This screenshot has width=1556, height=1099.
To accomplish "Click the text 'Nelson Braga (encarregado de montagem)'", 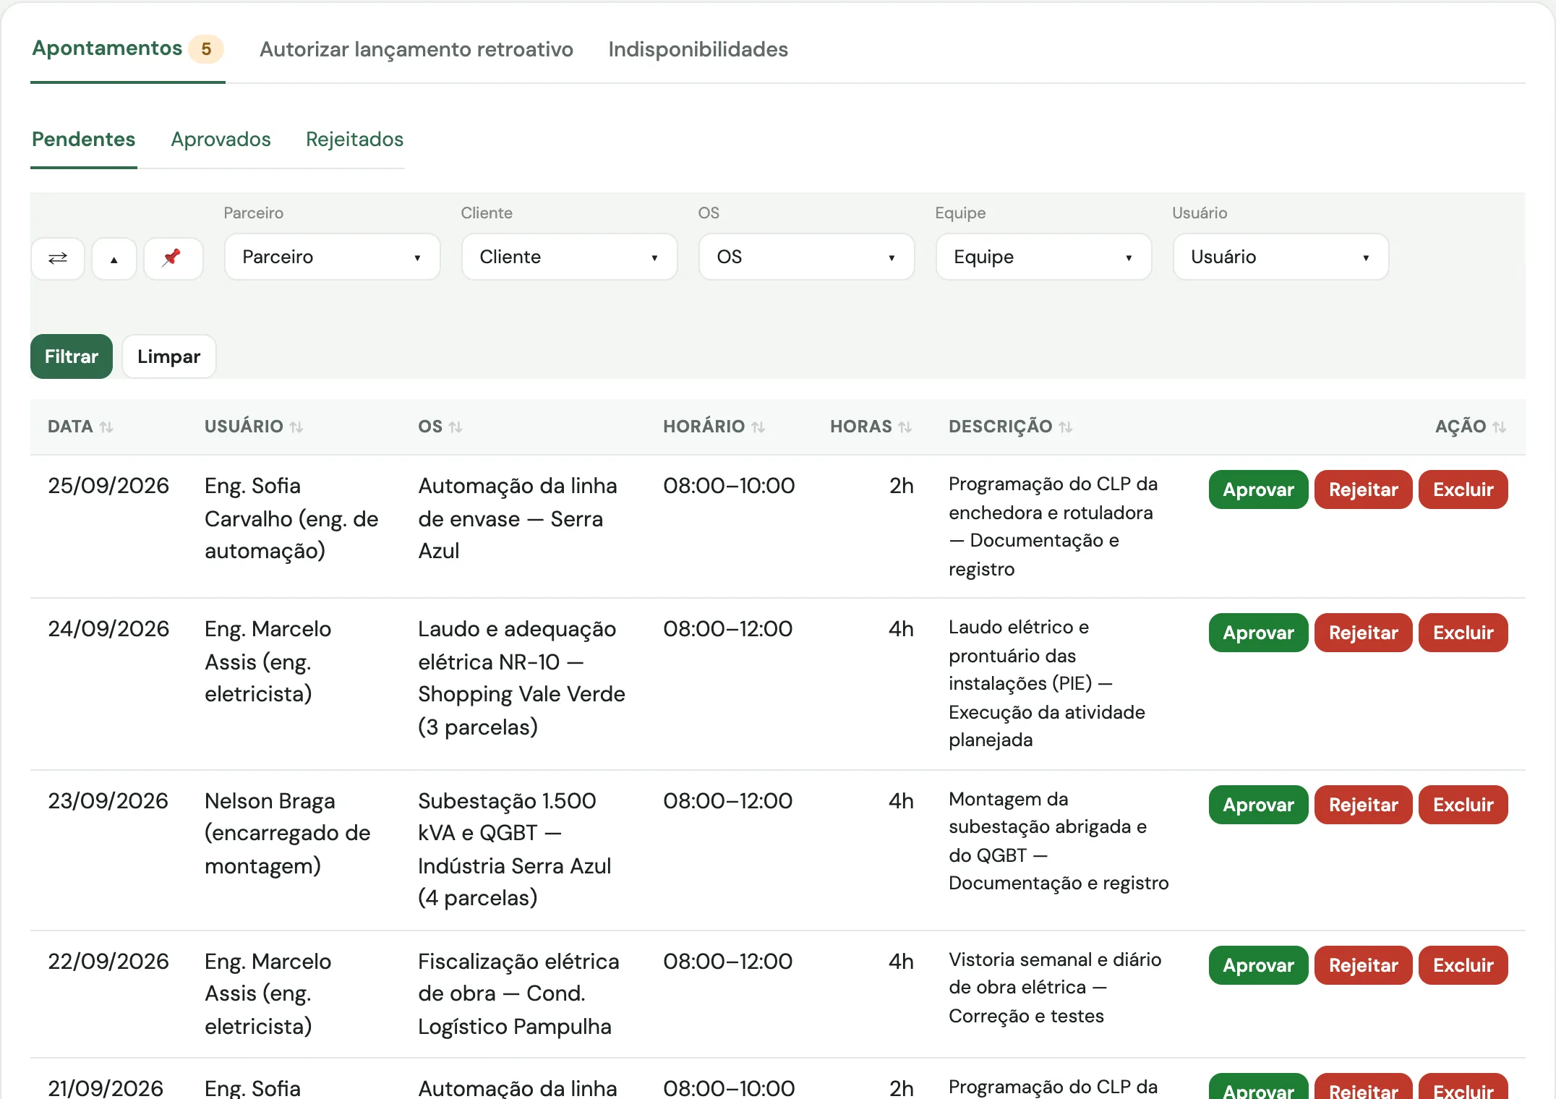I will 288,833.
